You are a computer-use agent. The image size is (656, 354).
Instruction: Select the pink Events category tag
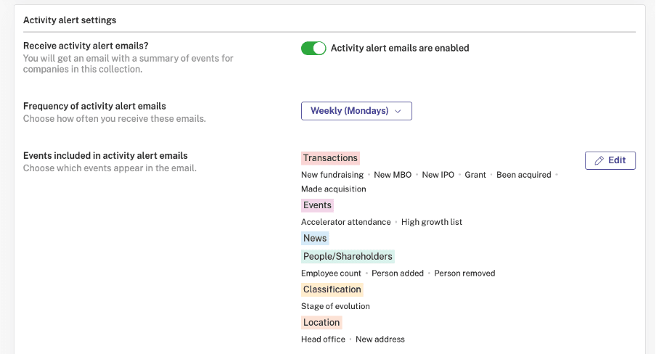(317, 205)
